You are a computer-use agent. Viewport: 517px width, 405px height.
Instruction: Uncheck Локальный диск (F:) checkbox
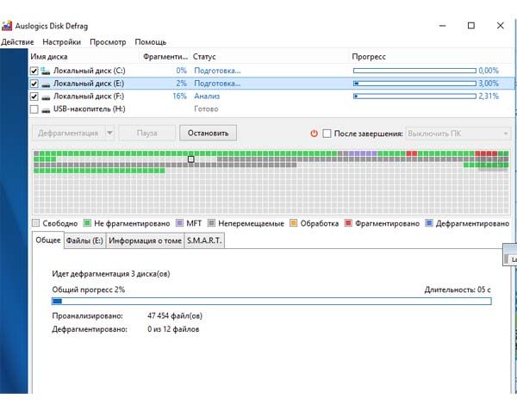[34, 97]
